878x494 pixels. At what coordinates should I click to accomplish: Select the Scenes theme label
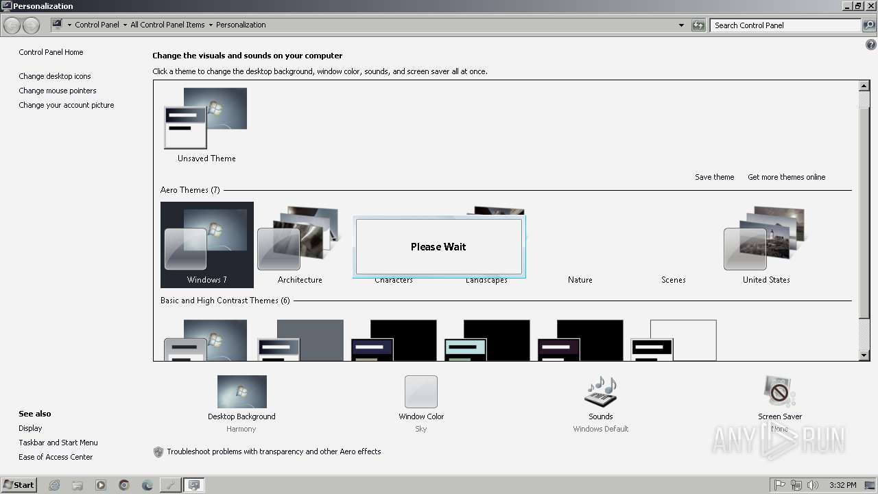[x=673, y=280]
